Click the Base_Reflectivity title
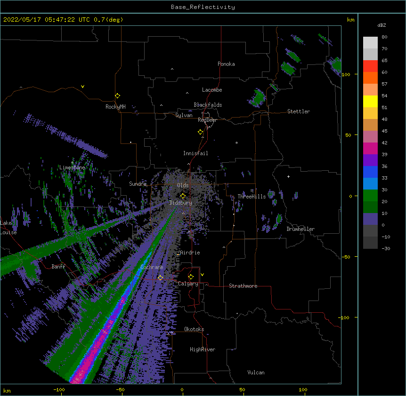Viewport: 406px width, 396px height. click(203, 7)
